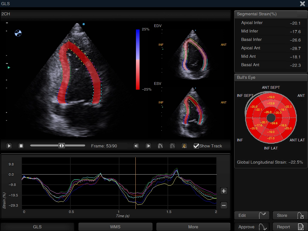The image size is (308, 231).
Task: Uncheck the Show Track checkbox
Action: (x=196, y=146)
